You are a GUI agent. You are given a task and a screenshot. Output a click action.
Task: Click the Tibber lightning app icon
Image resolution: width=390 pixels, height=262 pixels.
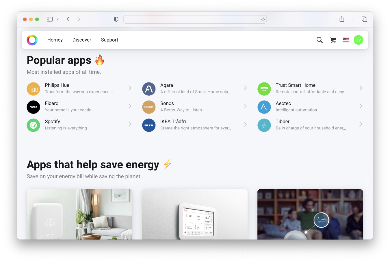[x=264, y=125]
